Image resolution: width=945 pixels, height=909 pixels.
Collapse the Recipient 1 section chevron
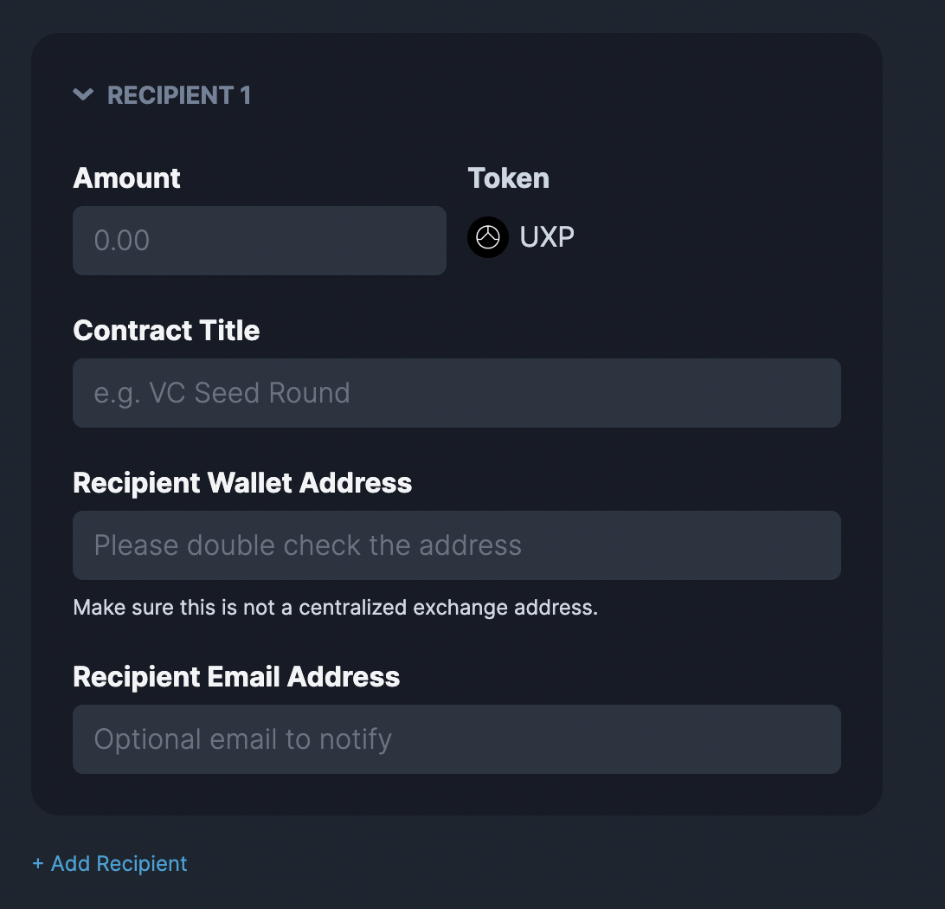[83, 94]
